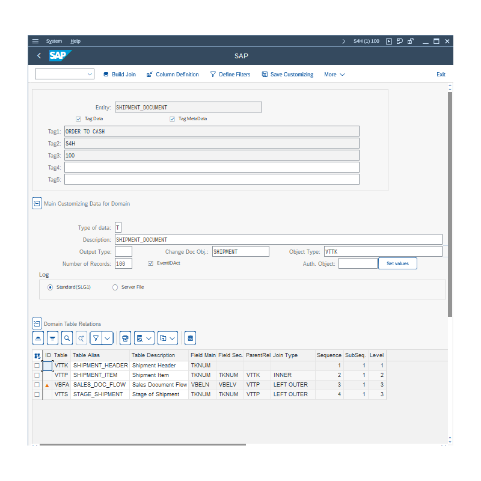Open the Find icon in the table toolbar
The width and height of the screenshot is (481, 481).
(67, 338)
